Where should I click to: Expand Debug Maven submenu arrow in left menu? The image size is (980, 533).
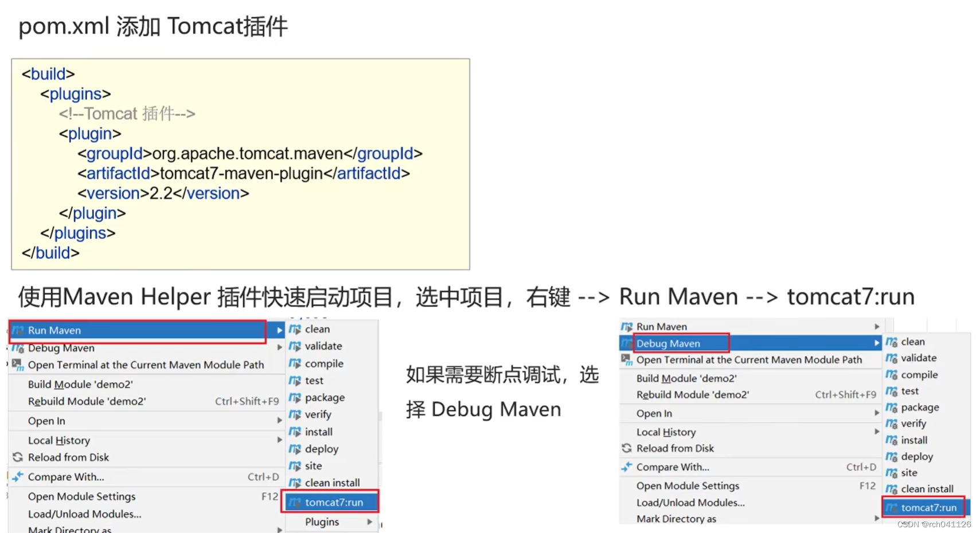tap(279, 347)
